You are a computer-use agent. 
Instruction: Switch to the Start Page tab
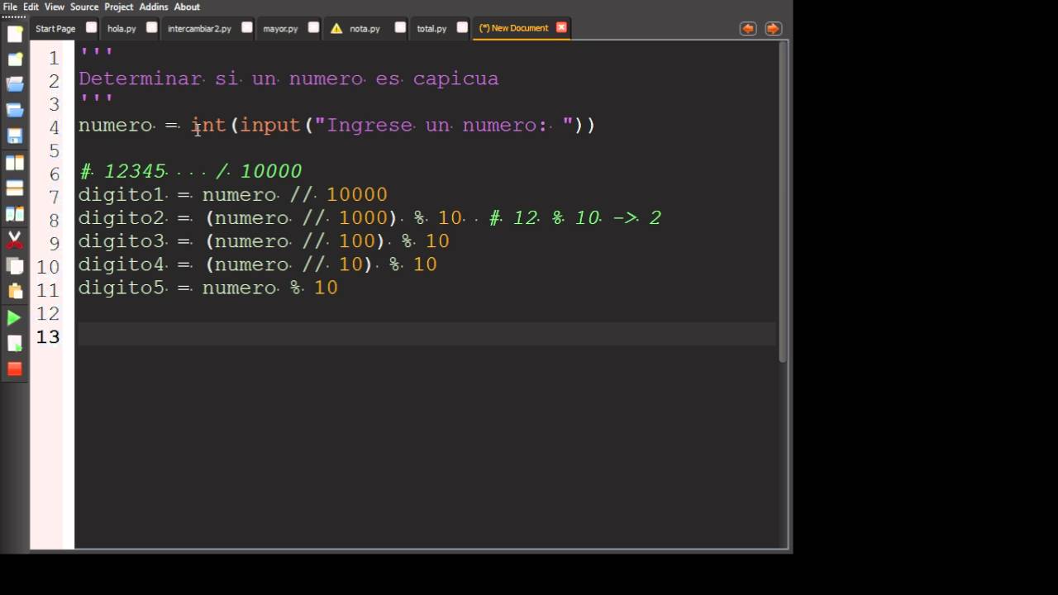tap(55, 28)
